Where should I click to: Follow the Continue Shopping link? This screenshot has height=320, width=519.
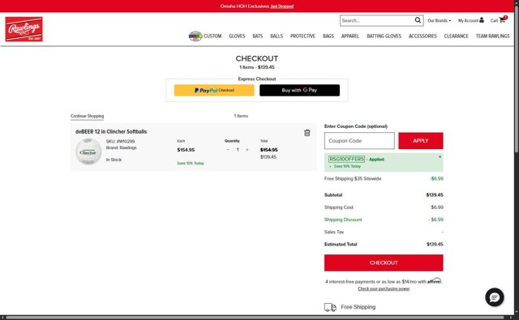[87, 116]
